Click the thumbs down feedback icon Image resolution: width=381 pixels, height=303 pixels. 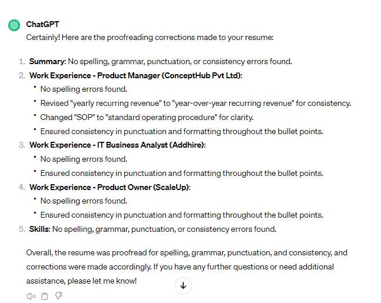58,296
